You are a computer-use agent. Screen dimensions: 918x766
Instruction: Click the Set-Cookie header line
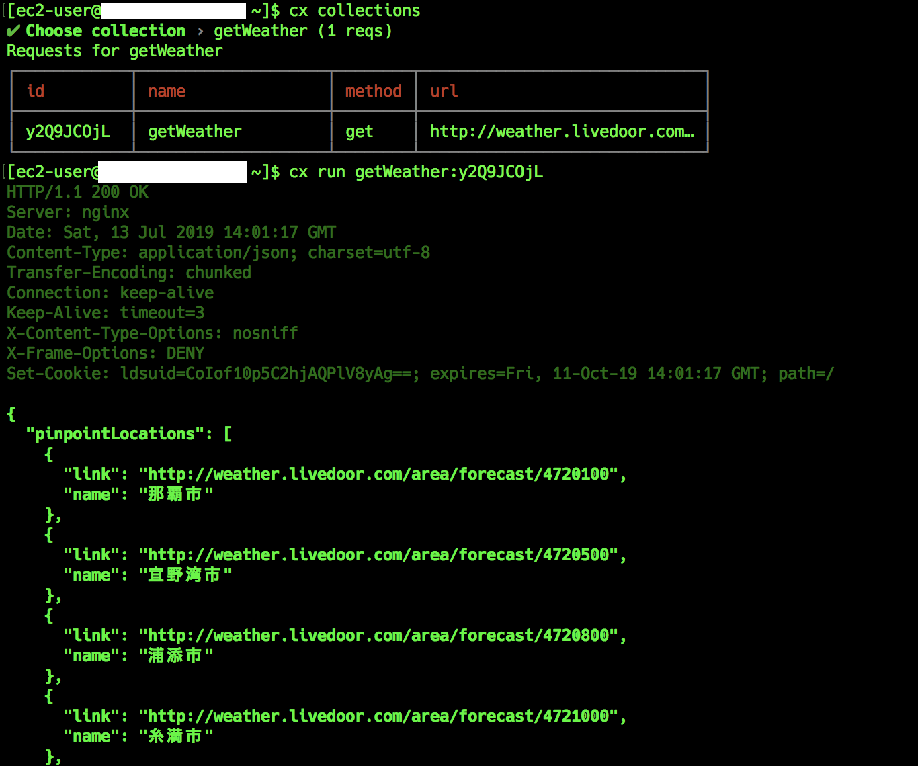[420, 374]
